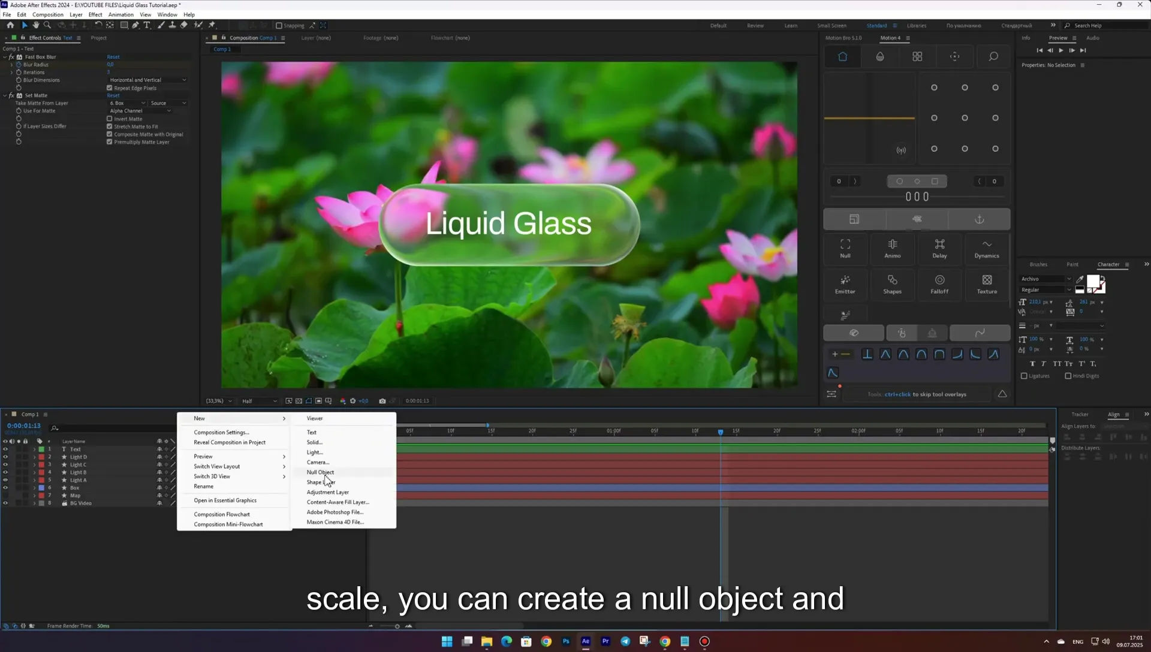Choose Null Object from the New submenu
The image size is (1151, 652).
point(320,472)
